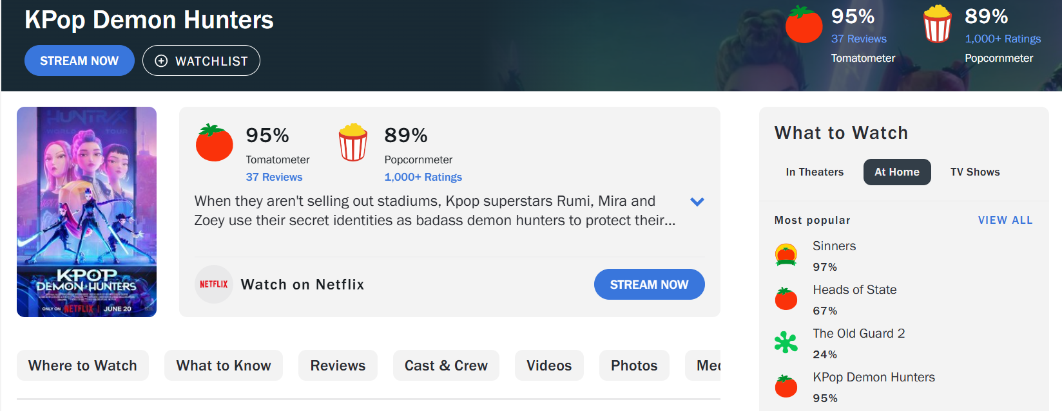Viewport: 1062px width, 411px height.
Task: Open the Heads of State movie link
Action: tap(854, 289)
